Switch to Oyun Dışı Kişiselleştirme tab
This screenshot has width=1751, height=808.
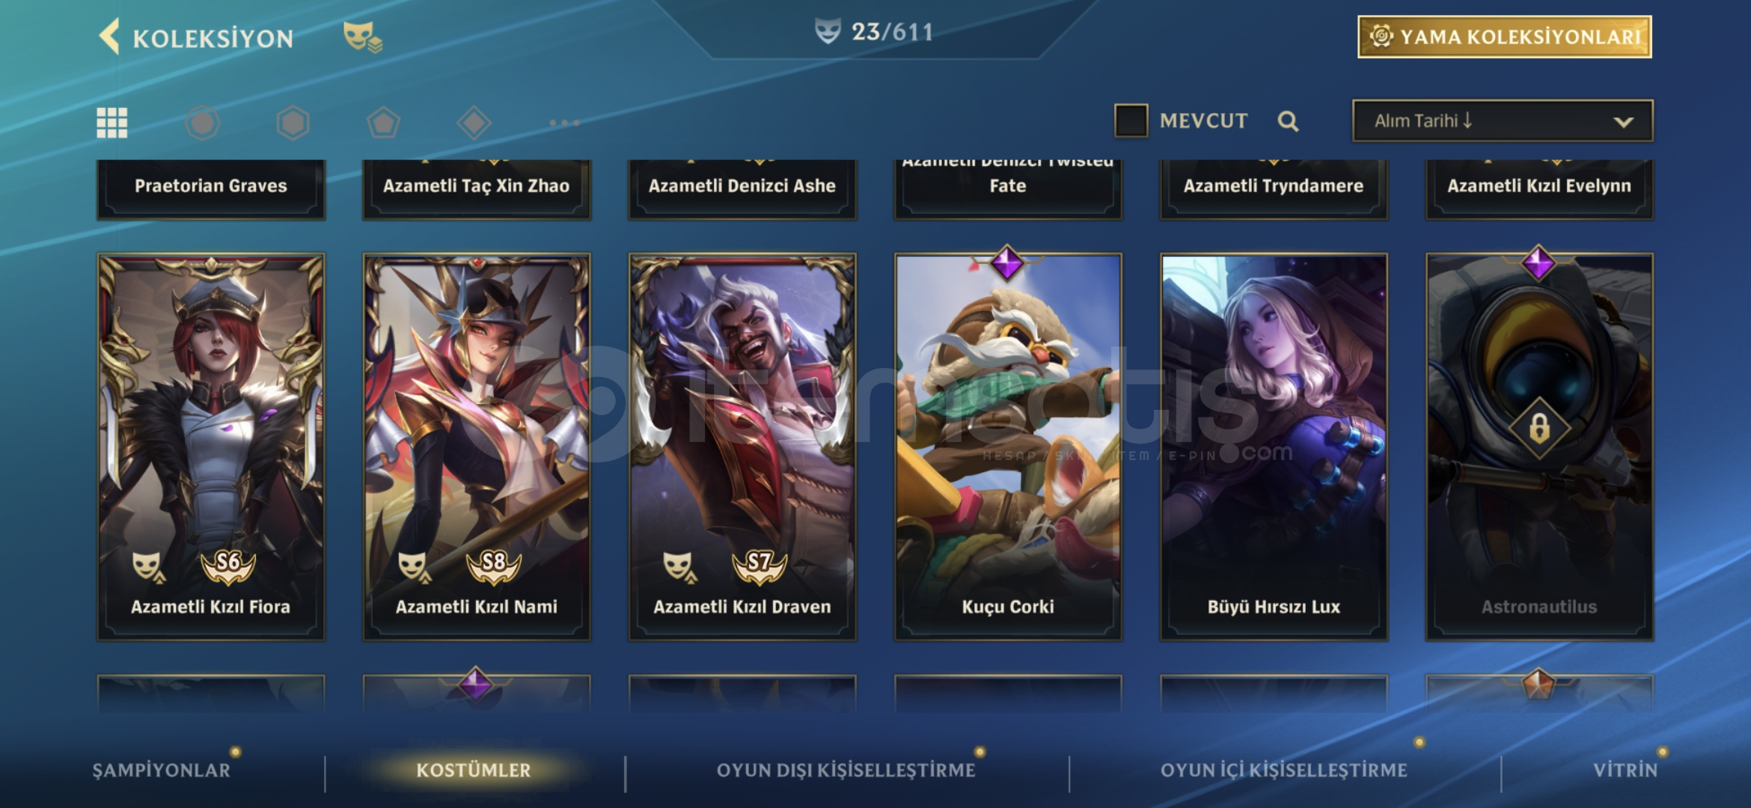846,770
